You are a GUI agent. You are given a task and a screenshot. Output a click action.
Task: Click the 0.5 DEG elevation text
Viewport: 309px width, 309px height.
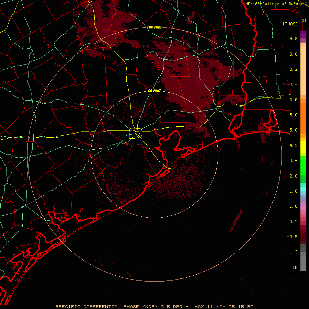pyautogui.click(x=171, y=307)
